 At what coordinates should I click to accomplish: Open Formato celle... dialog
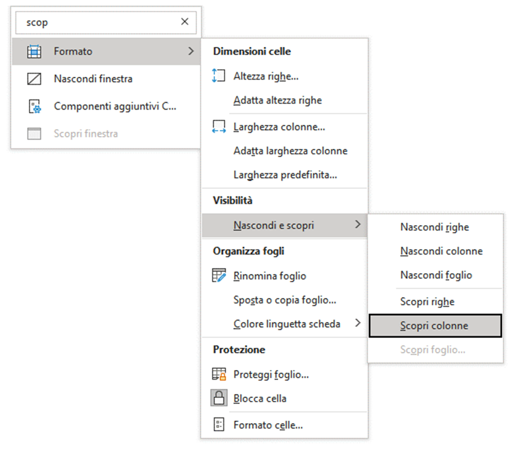[x=285, y=425]
